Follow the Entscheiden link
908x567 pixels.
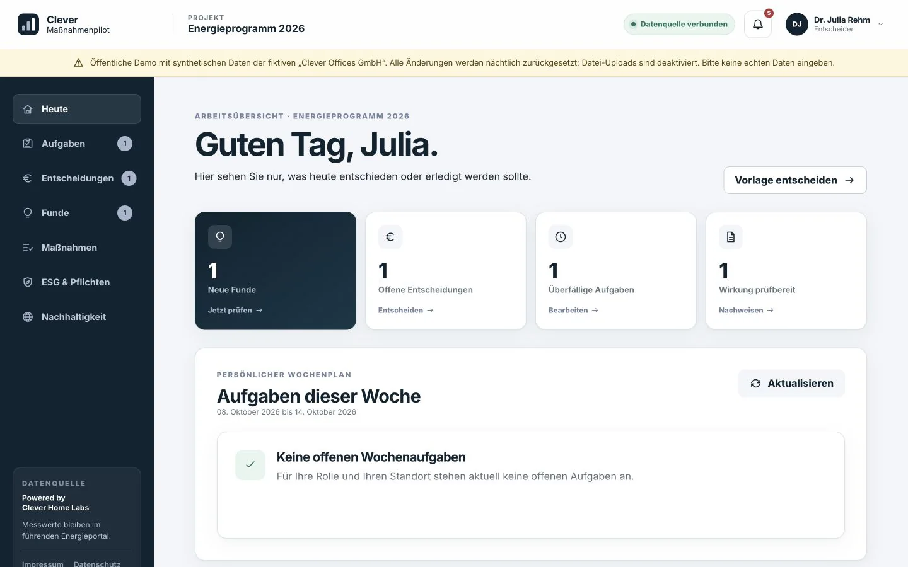(x=406, y=310)
